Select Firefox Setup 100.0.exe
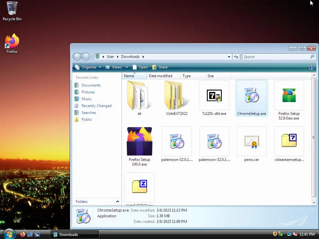 (x=139, y=146)
